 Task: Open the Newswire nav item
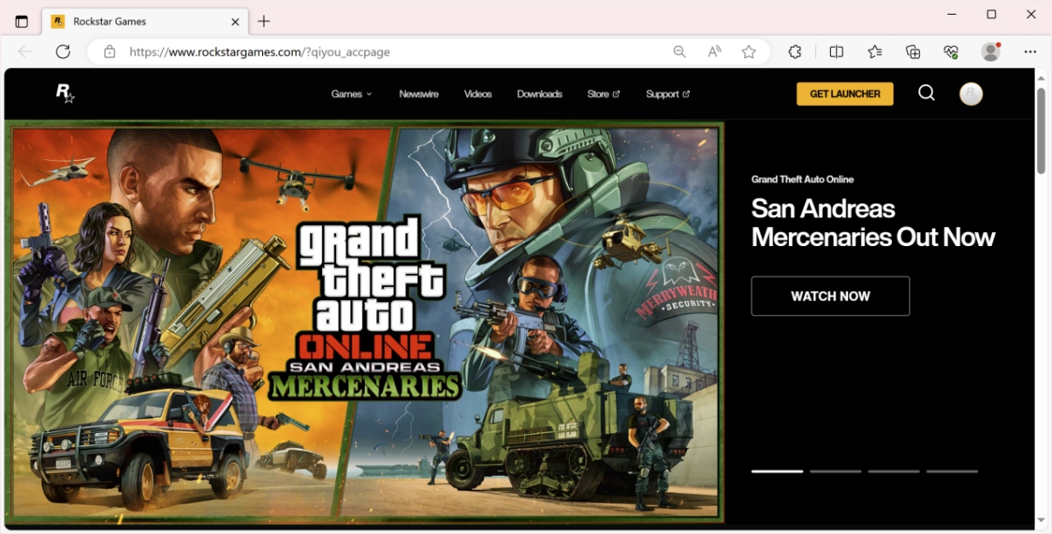(418, 94)
